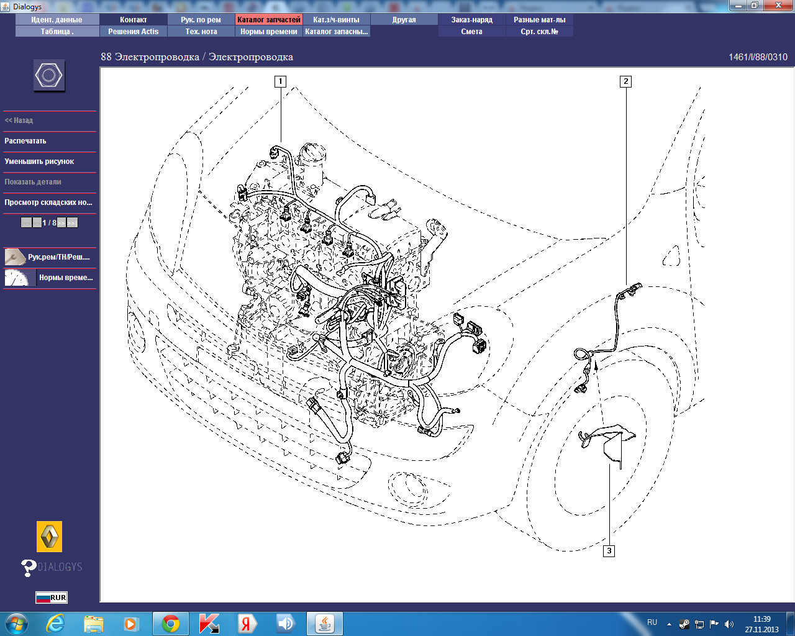The image size is (795, 636).
Task: Click the reference code 1461/I/88/0310
Action: pyautogui.click(x=758, y=57)
